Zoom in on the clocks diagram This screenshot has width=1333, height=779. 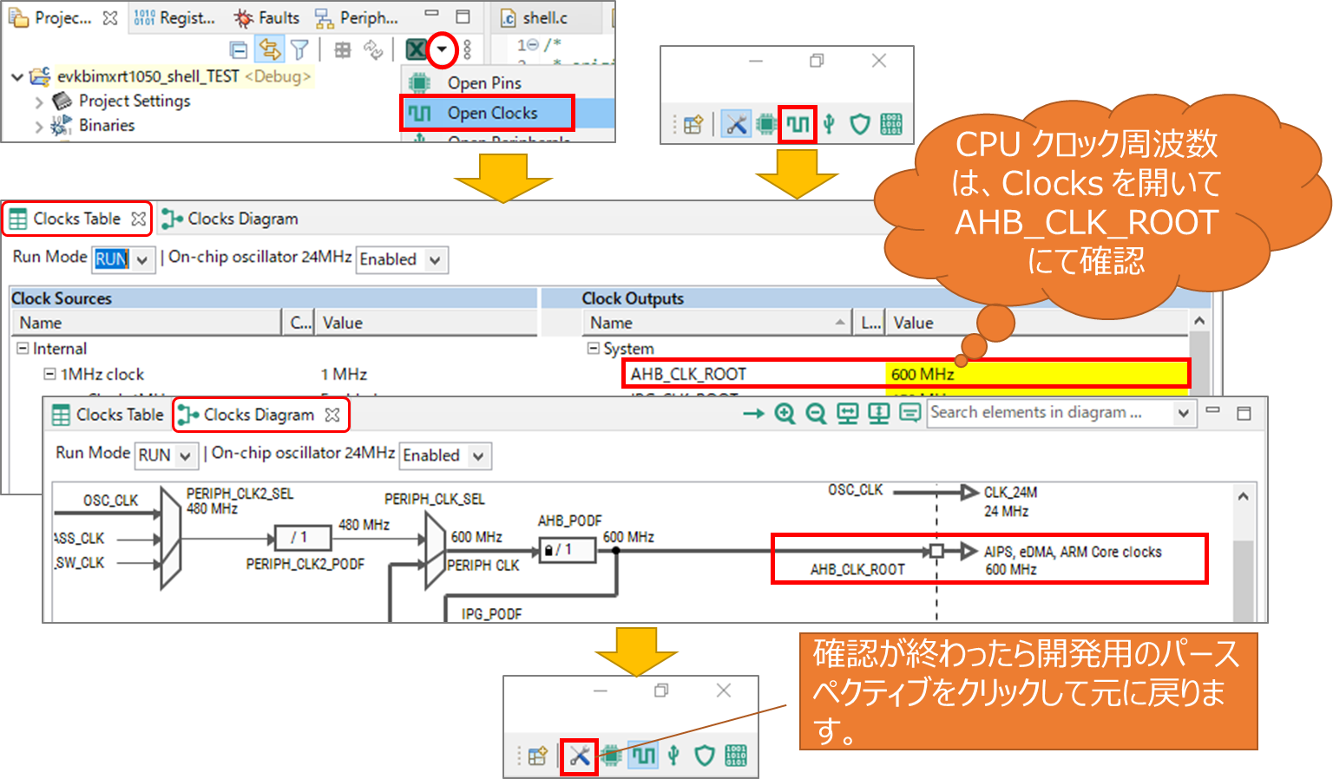[785, 414]
